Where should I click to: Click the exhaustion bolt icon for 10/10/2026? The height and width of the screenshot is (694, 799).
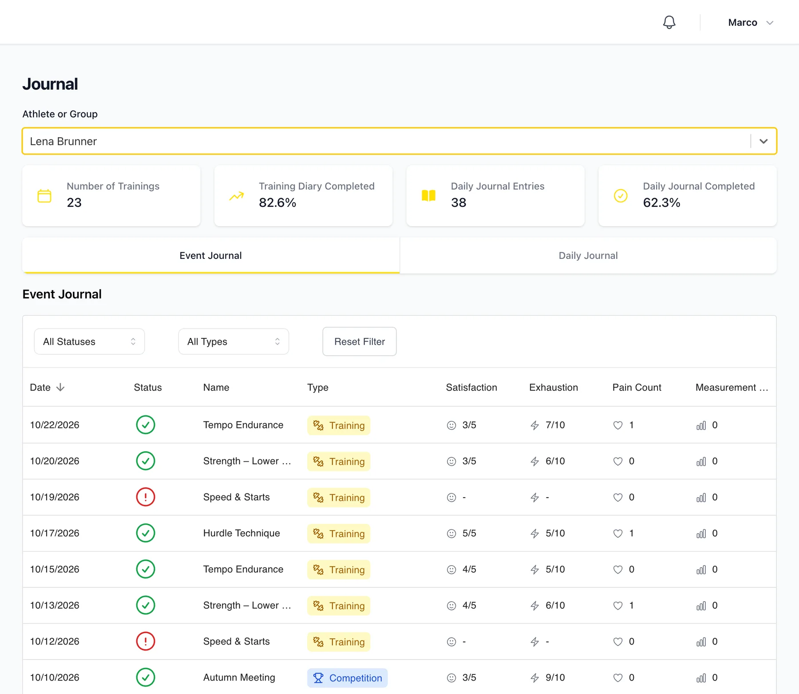(535, 678)
